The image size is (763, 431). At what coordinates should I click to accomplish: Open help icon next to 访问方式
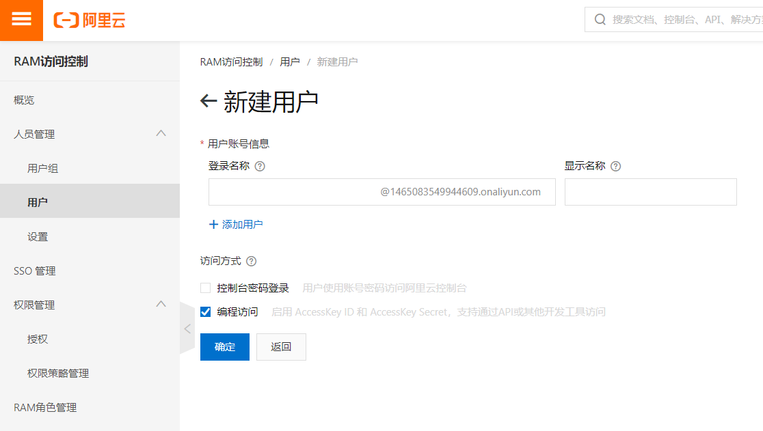click(x=251, y=262)
